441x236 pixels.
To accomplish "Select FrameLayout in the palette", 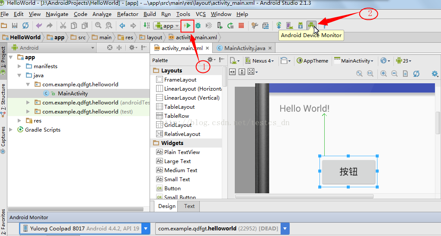I will pyautogui.click(x=180, y=80).
